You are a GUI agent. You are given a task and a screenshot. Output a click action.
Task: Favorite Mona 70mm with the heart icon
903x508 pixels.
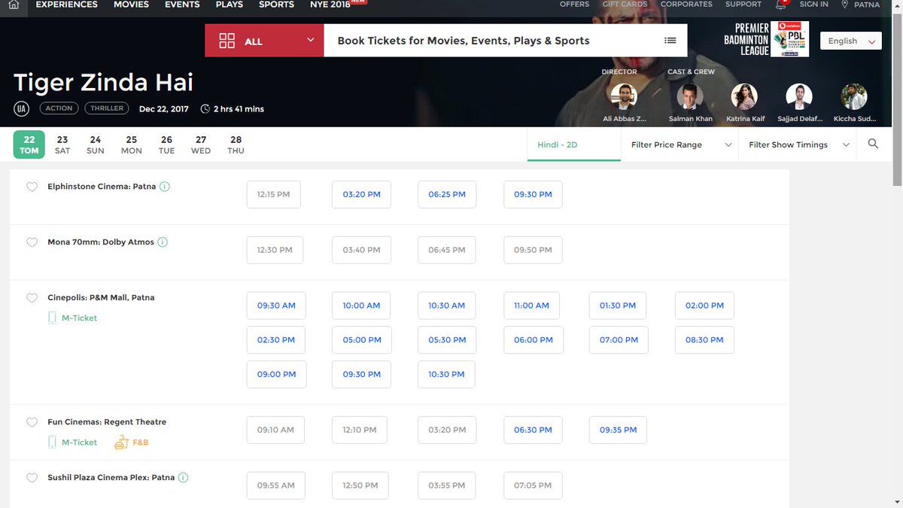[x=32, y=242]
